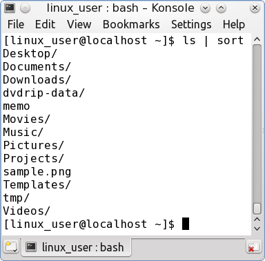Open the Help menu

pyautogui.click(x=233, y=24)
